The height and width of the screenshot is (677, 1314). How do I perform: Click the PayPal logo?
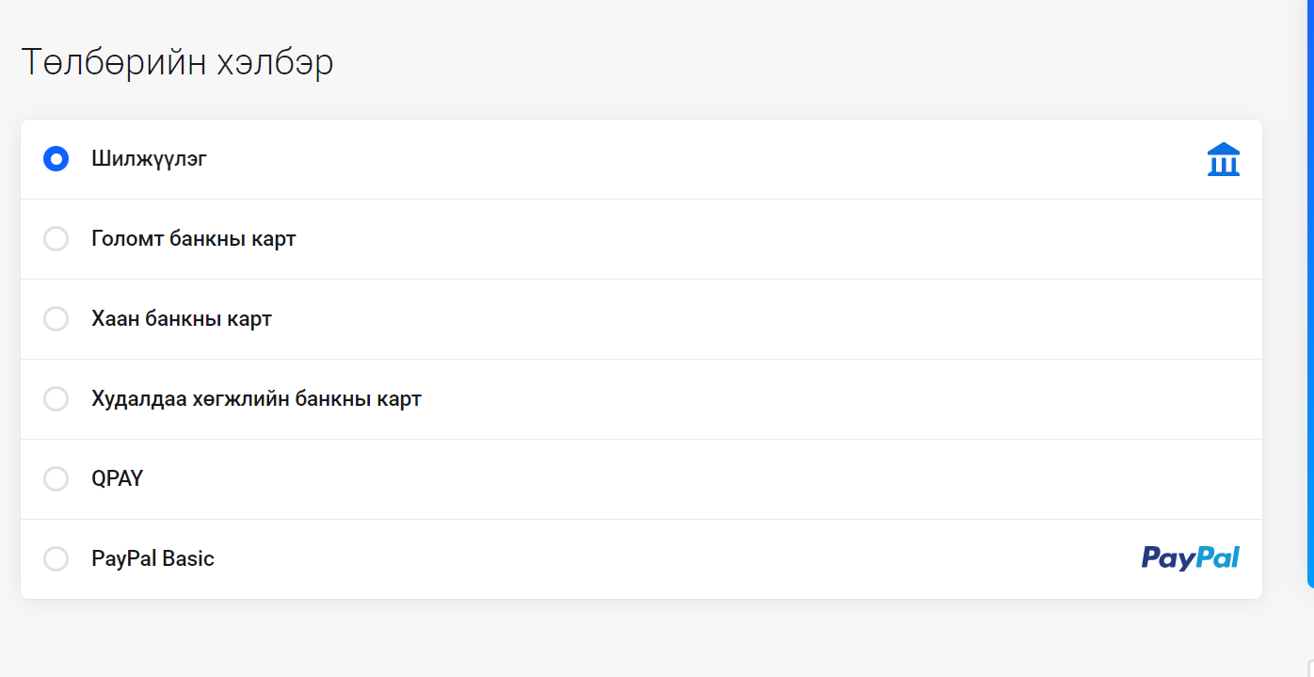(1191, 557)
